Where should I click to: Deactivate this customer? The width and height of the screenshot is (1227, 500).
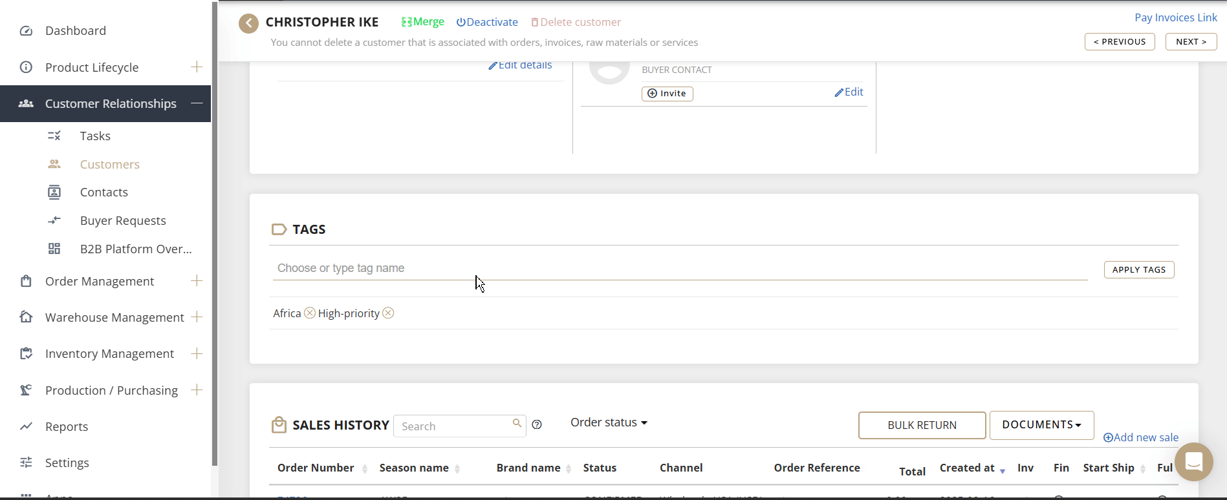[x=487, y=22]
